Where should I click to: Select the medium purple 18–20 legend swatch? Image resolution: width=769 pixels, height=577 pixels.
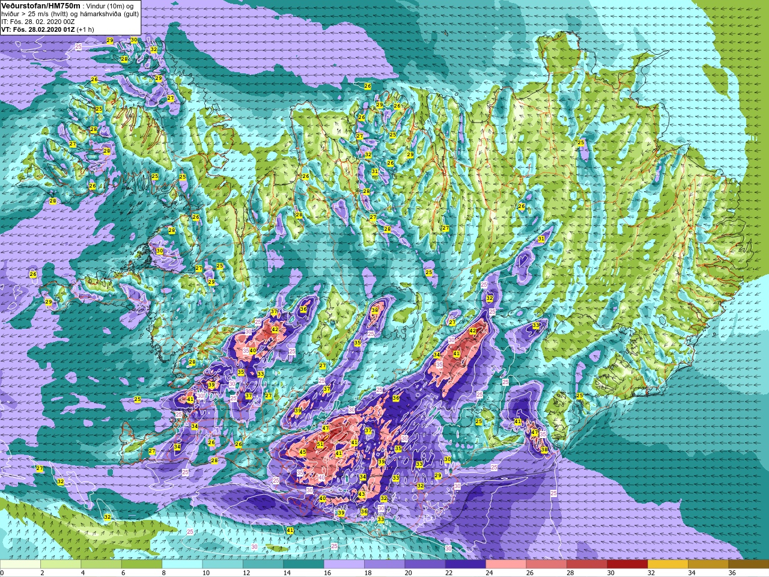point(384,564)
